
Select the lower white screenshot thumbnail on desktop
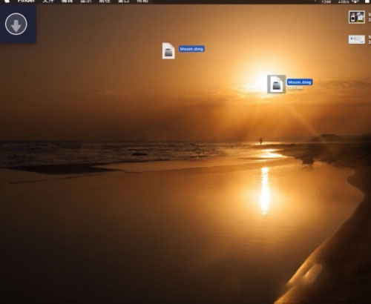pos(357,39)
